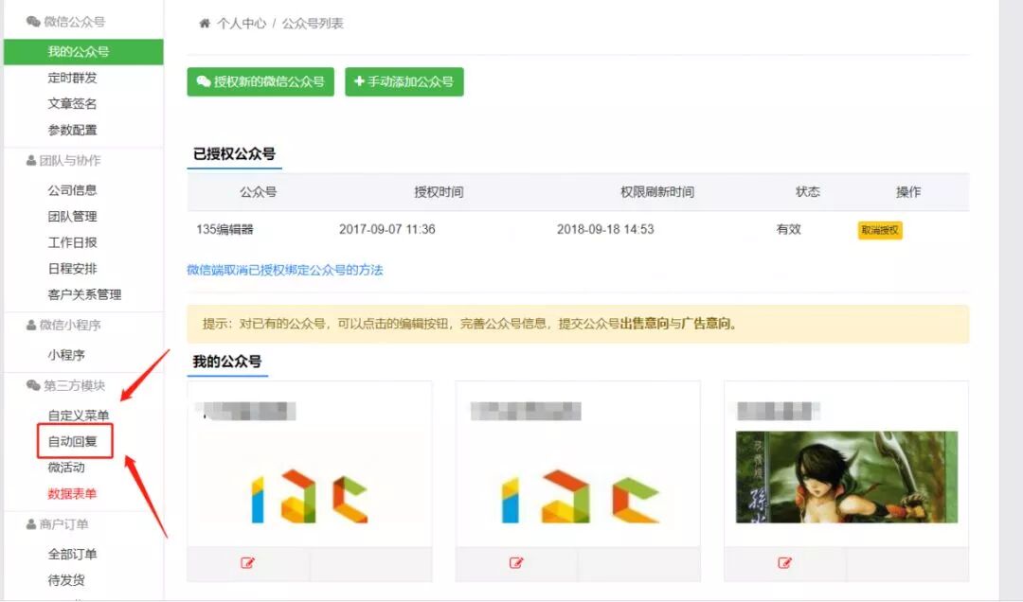Viewport: 1023px width, 602px height.
Task: Click 授权新的微信公众号 button
Action: point(260,81)
